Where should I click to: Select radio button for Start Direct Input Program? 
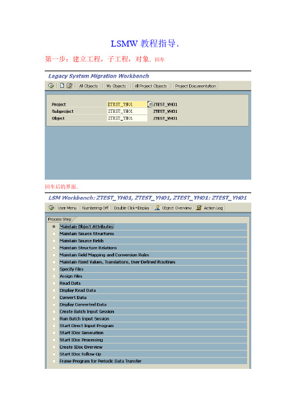[x=54, y=326]
